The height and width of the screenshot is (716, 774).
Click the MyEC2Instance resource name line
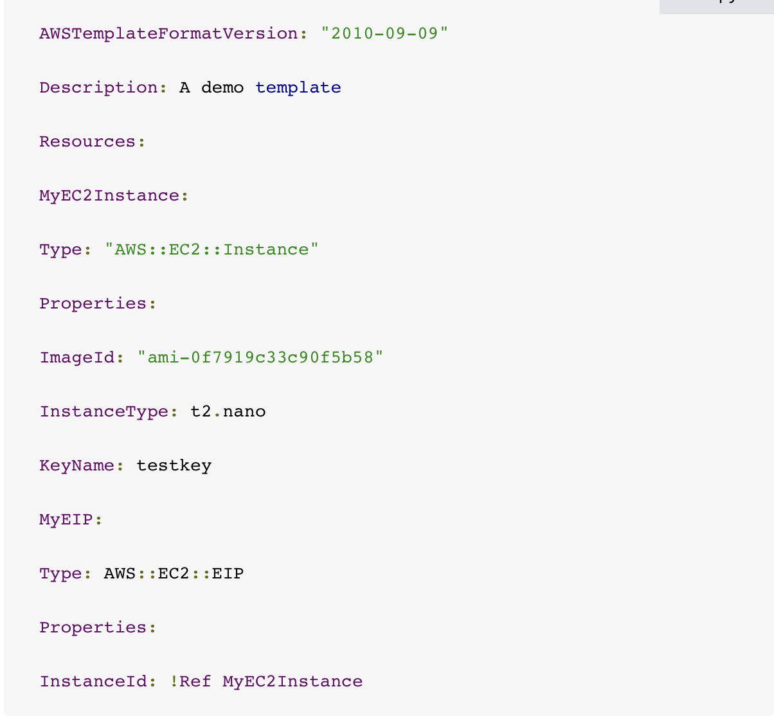coord(114,195)
